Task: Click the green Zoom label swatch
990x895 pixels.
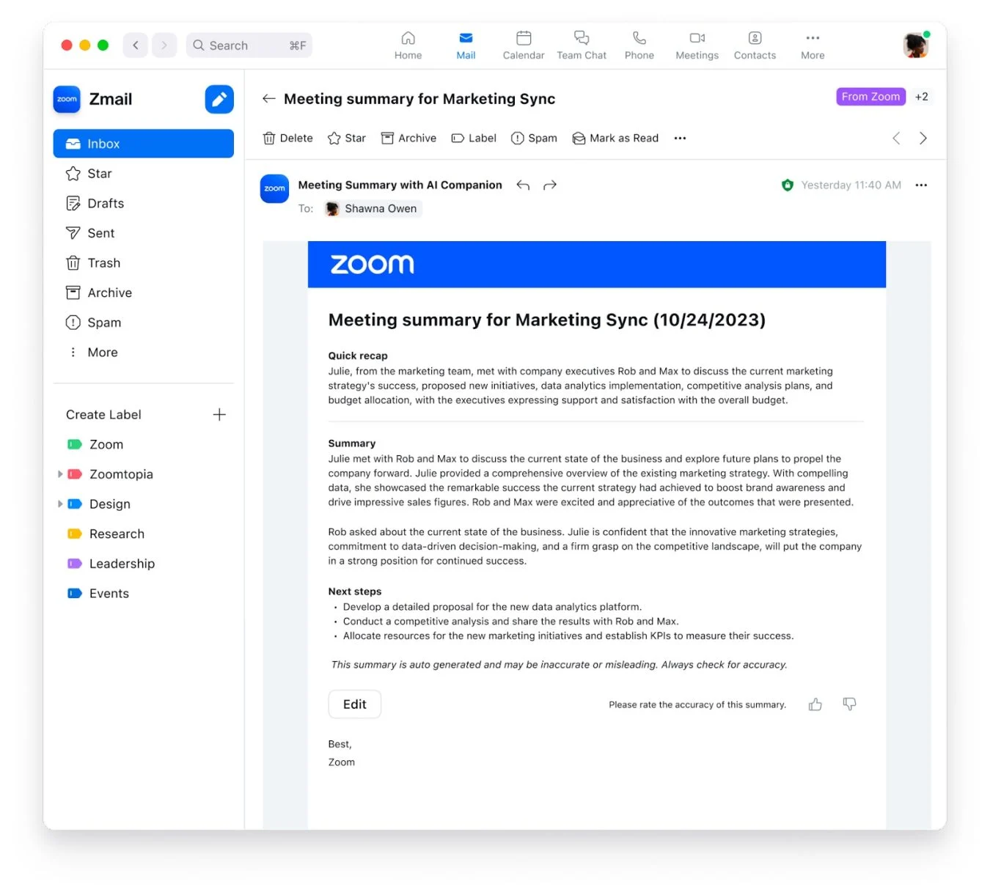Action: tap(74, 444)
